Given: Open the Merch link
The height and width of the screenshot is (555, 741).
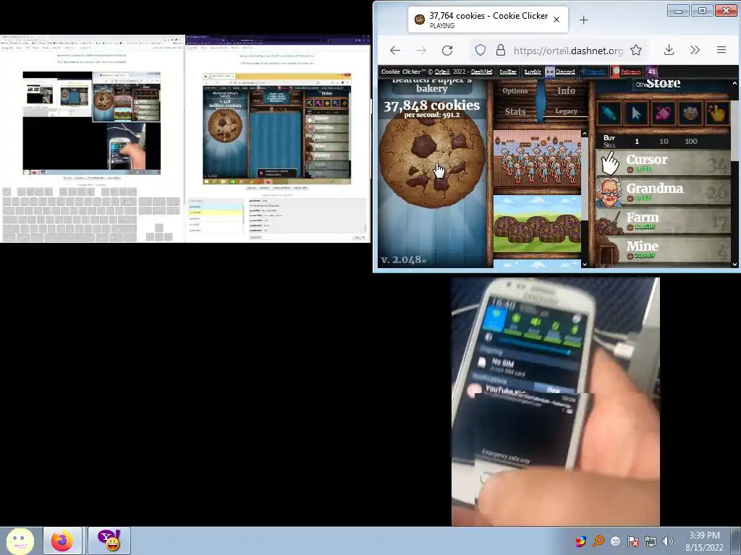Looking at the screenshot, I should point(596,72).
